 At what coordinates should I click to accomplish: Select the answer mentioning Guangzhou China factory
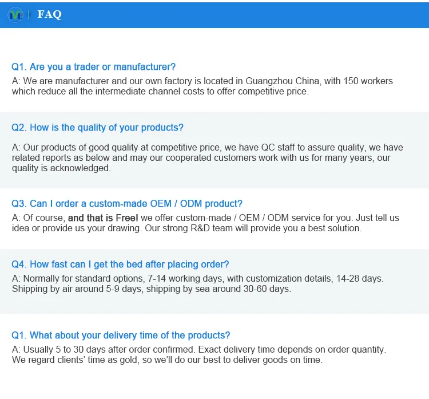202,81
